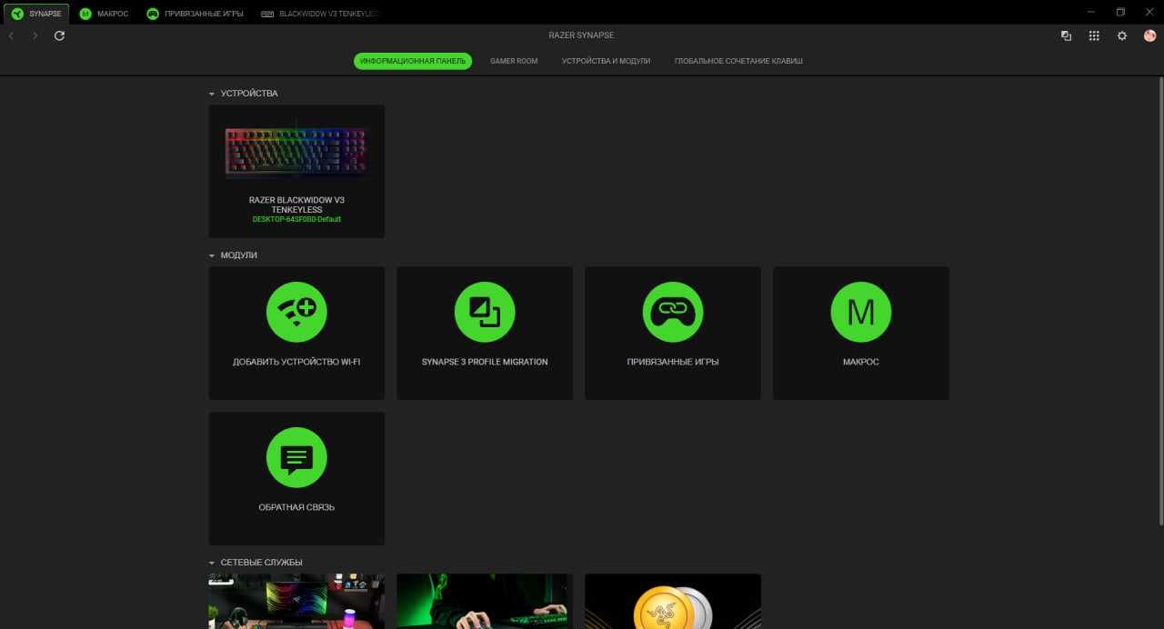Image resolution: width=1164 pixels, height=629 pixels.
Task: Open the Макрос module M icon
Action: click(x=861, y=312)
